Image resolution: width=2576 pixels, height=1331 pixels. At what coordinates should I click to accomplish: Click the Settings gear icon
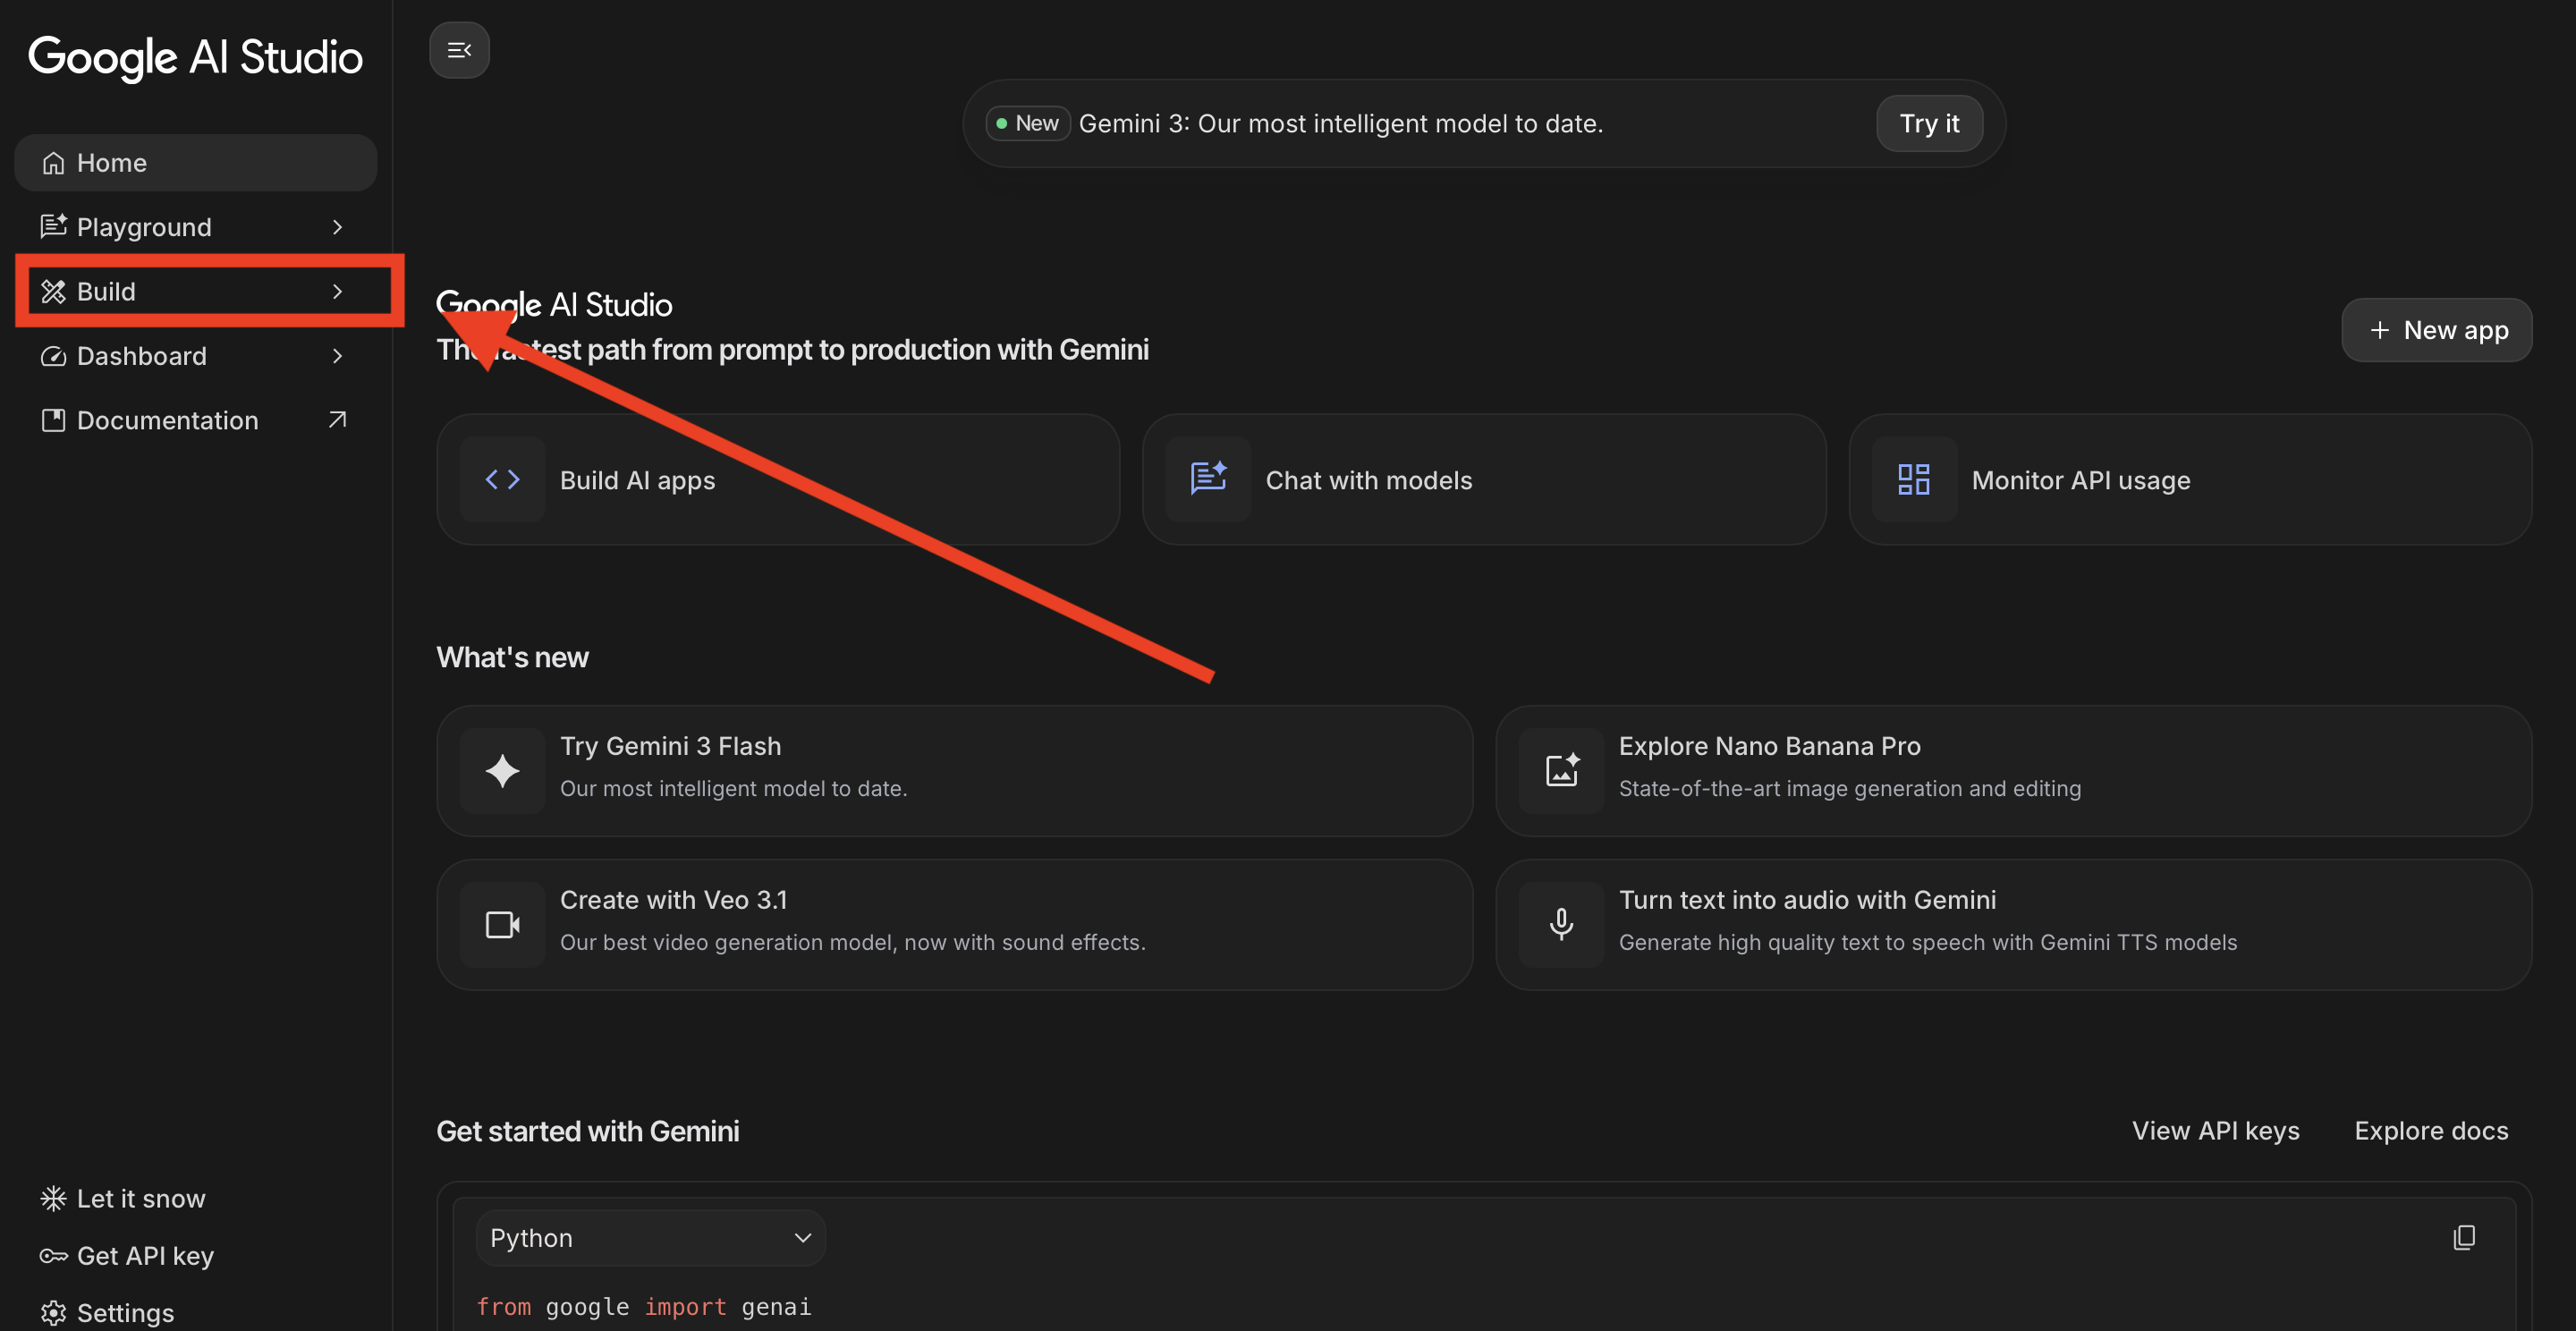point(53,1313)
